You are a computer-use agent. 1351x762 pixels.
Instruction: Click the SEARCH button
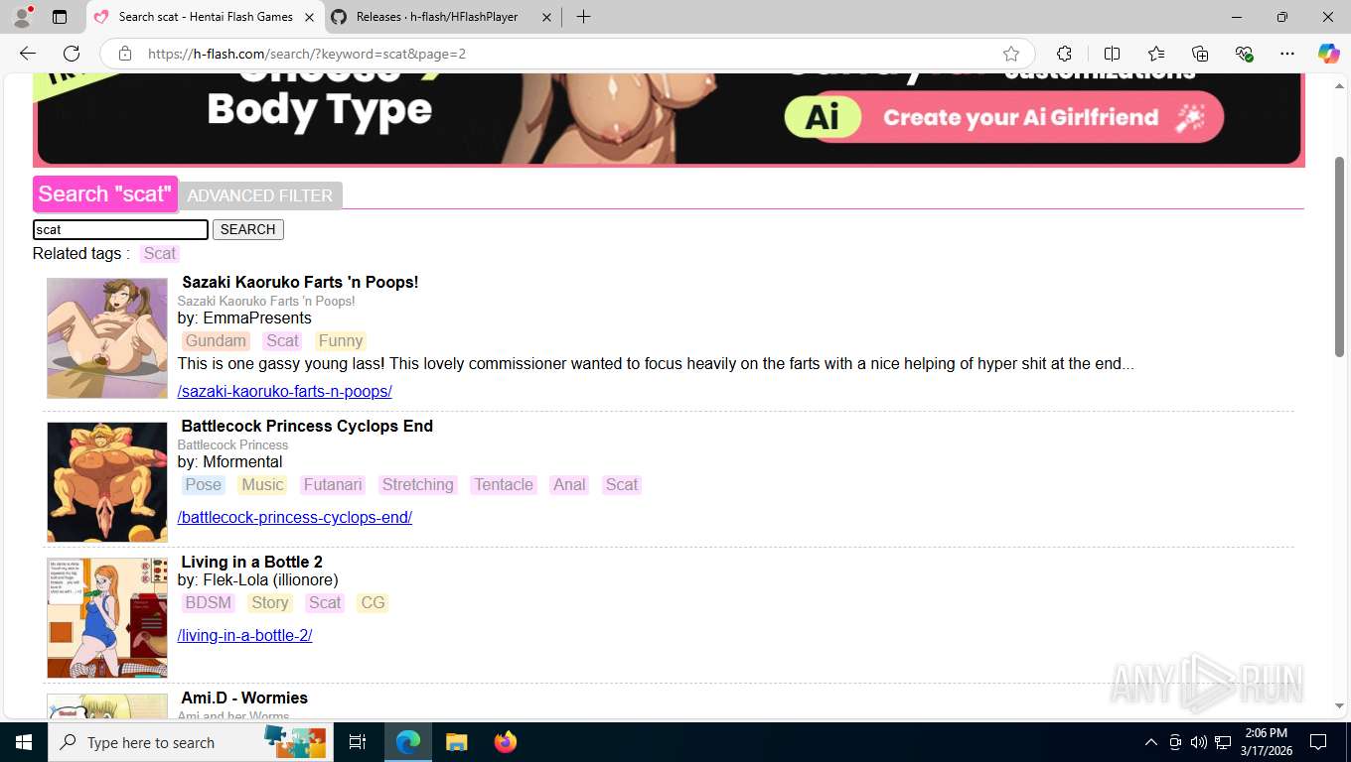pyautogui.click(x=248, y=229)
